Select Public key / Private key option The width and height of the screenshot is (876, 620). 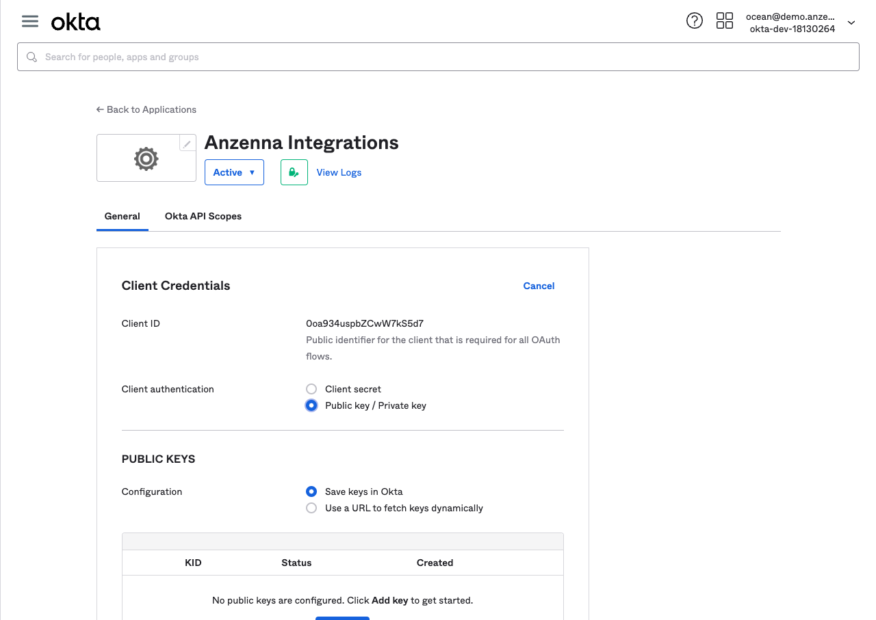(311, 405)
